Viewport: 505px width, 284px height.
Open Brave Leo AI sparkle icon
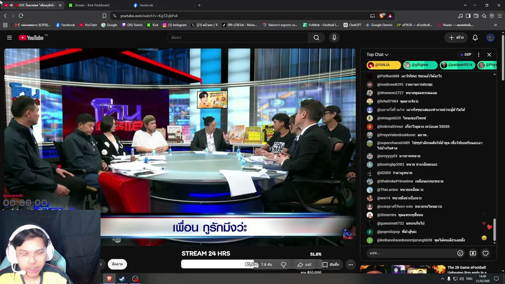[484, 16]
